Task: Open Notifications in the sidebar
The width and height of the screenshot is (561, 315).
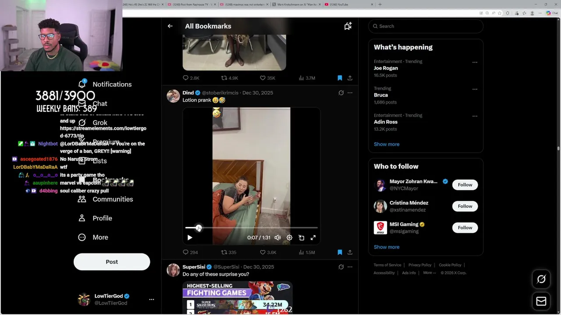Action: (x=105, y=84)
